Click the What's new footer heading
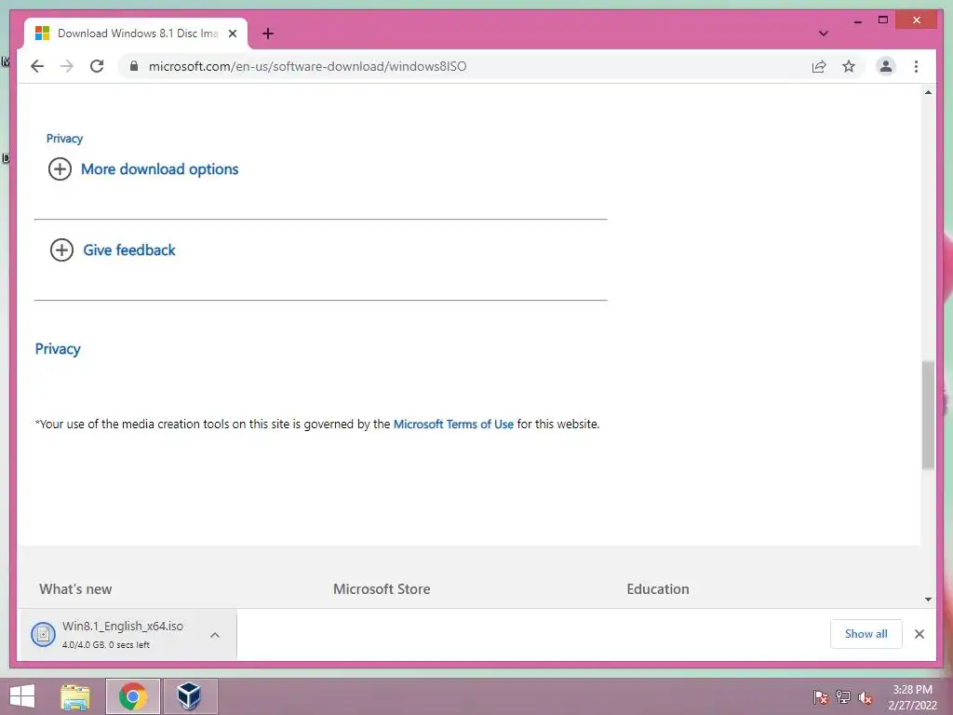This screenshot has width=953, height=715. point(75,589)
